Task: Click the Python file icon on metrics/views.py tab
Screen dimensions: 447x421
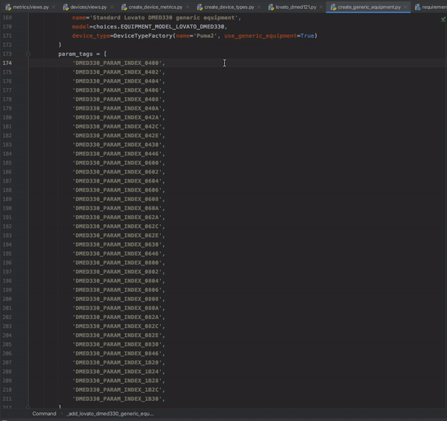Action: tap(8, 7)
